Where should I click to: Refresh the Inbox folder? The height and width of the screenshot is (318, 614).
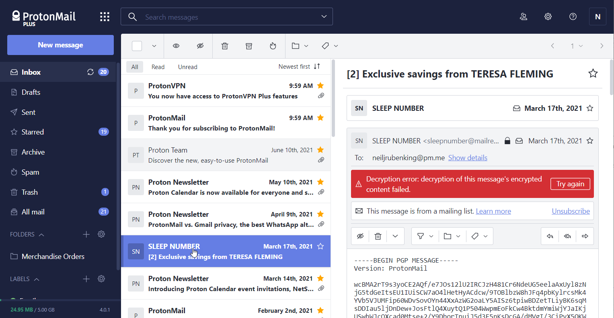90,72
